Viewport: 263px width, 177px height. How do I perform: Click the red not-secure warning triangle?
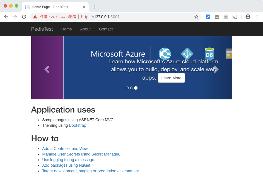coord(35,17)
